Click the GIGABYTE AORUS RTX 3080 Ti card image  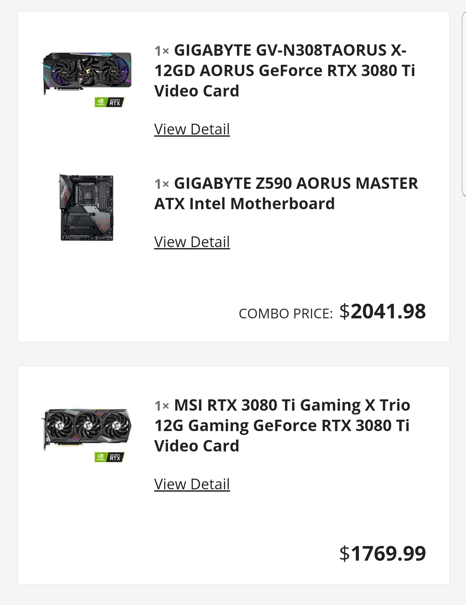(87, 73)
